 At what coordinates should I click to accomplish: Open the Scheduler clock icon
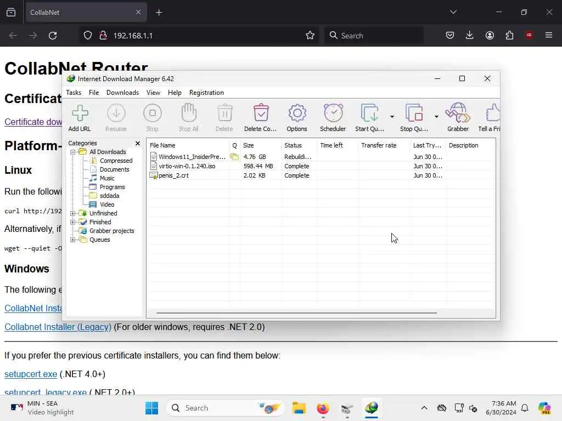(x=333, y=117)
